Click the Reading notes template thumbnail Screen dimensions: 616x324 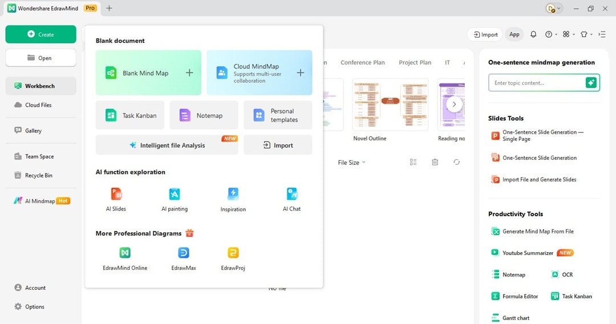(x=451, y=104)
